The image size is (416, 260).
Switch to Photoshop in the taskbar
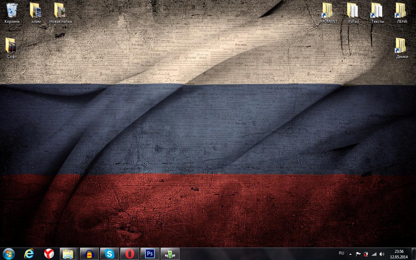(150, 254)
